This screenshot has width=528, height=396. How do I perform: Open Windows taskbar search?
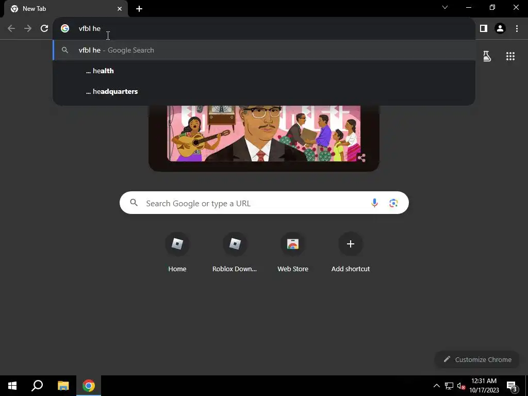click(x=37, y=386)
